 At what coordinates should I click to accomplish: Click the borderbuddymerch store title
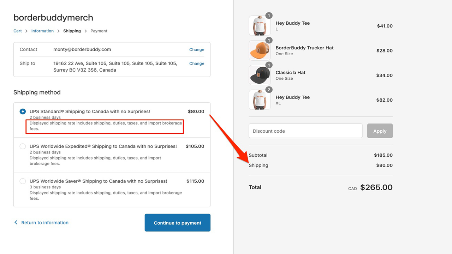[x=53, y=18]
